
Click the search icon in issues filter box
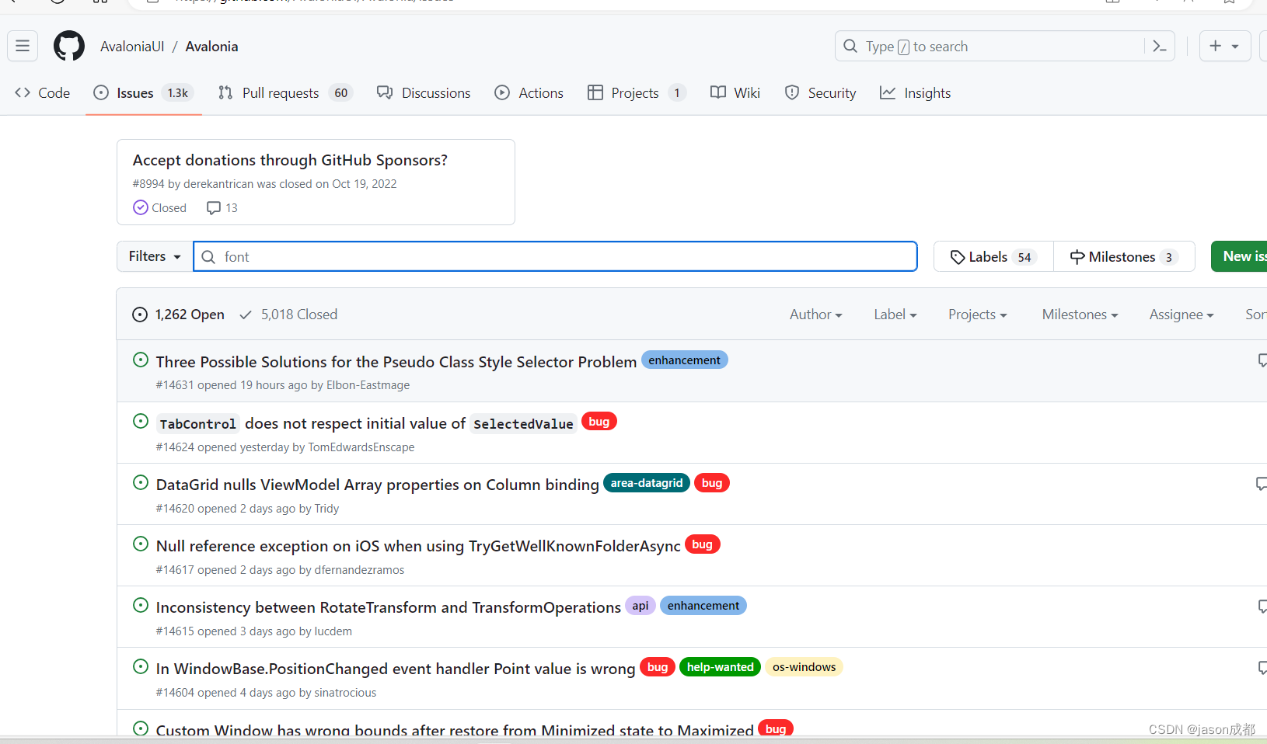coord(208,257)
